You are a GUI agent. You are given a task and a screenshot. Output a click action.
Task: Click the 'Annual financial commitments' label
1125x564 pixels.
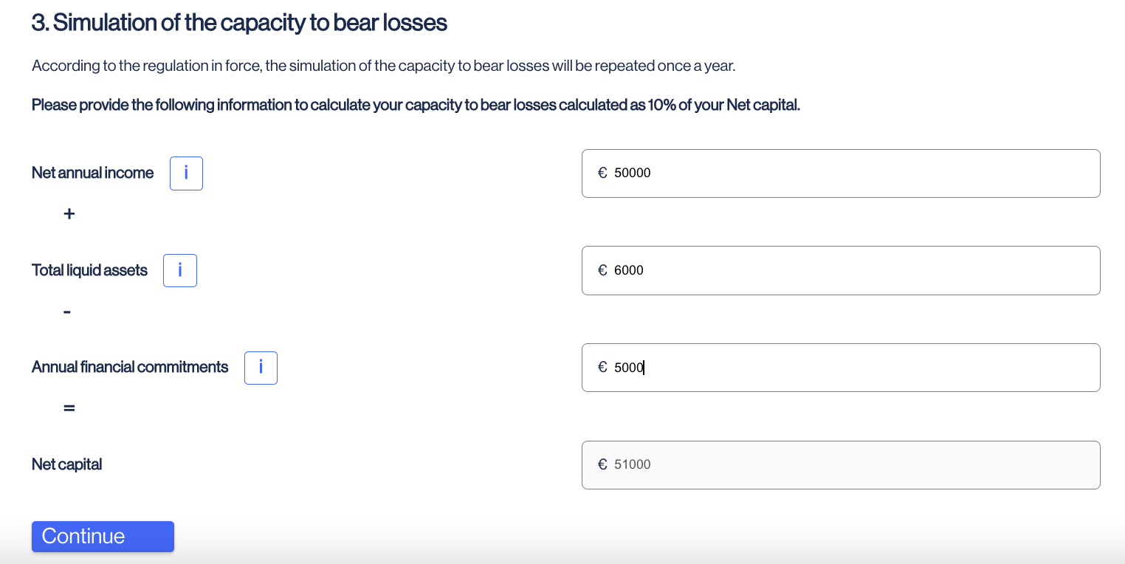[x=130, y=367]
